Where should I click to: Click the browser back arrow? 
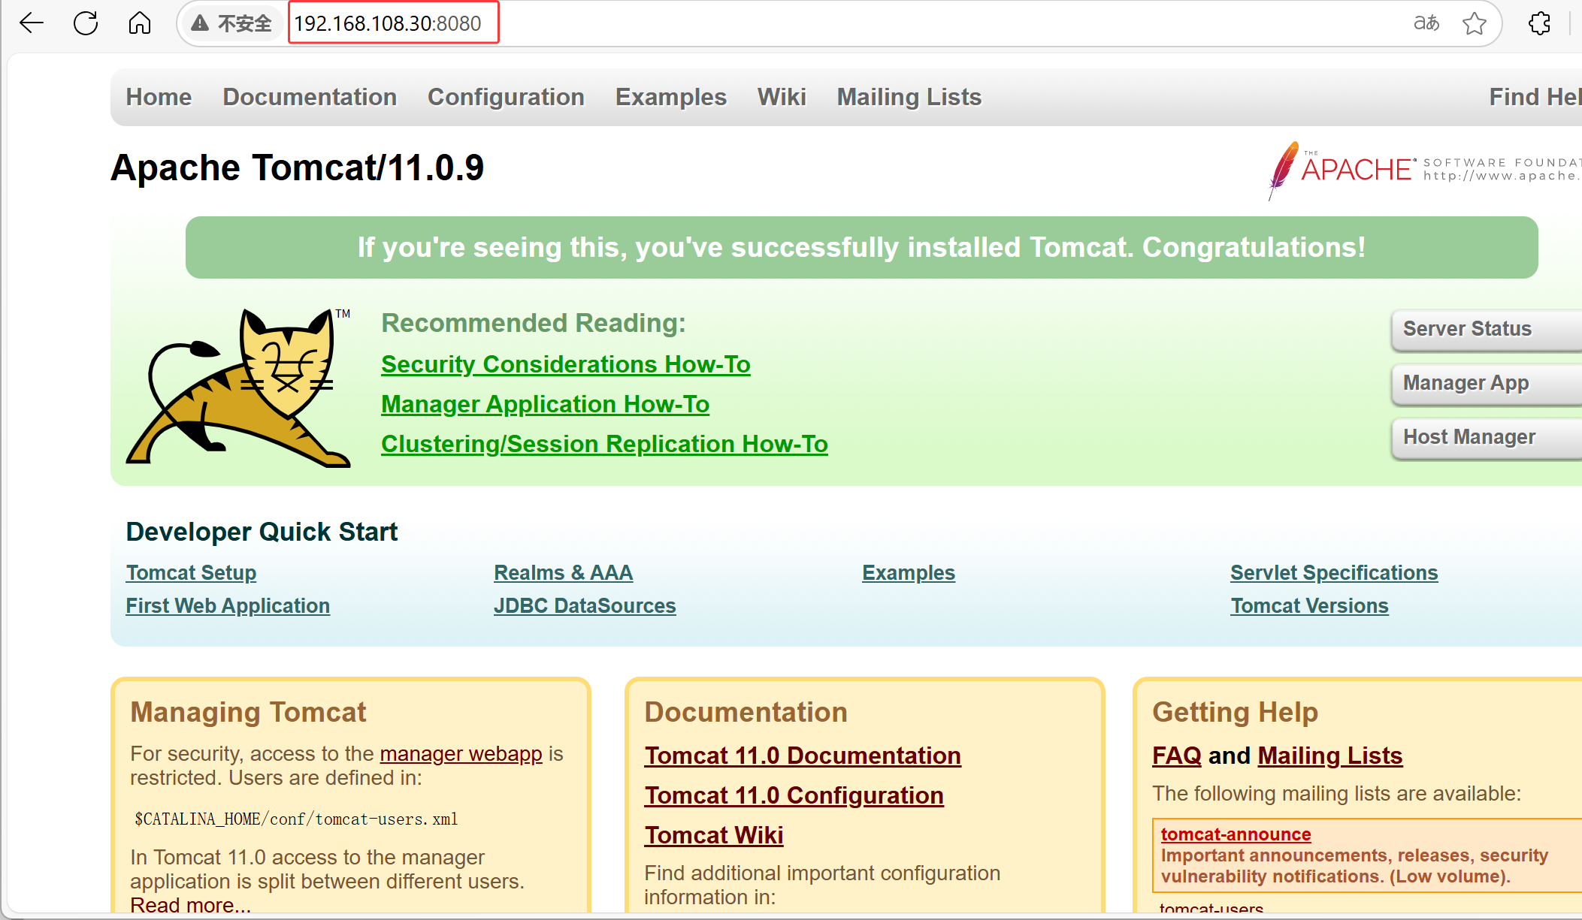[x=32, y=23]
